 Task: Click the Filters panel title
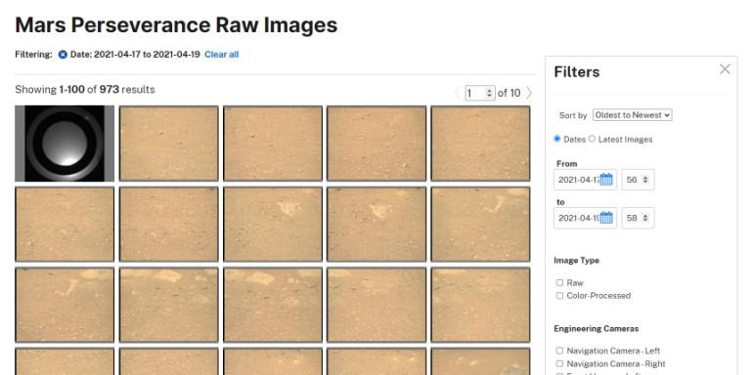tap(577, 71)
